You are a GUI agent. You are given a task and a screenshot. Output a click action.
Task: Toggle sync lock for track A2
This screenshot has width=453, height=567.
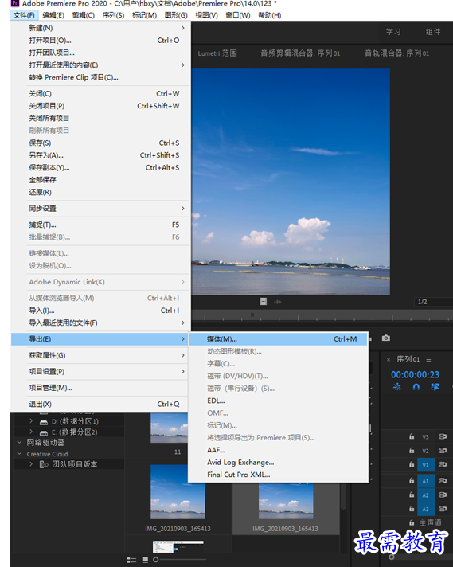click(x=443, y=495)
